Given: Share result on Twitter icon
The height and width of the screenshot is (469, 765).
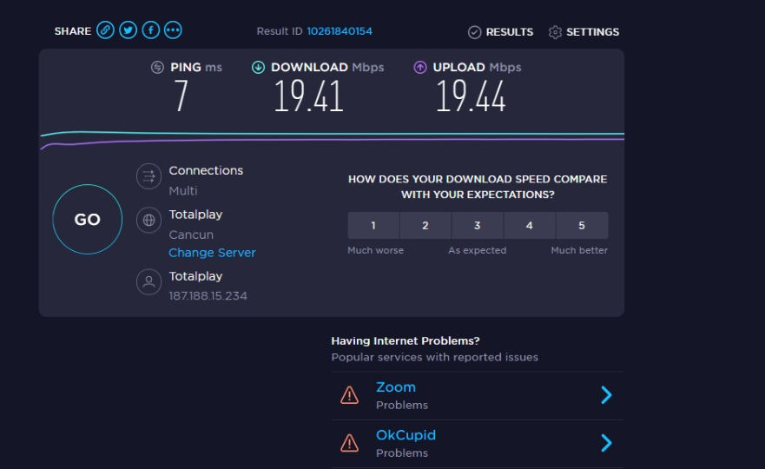Looking at the screenshot, I should [128, 30].
